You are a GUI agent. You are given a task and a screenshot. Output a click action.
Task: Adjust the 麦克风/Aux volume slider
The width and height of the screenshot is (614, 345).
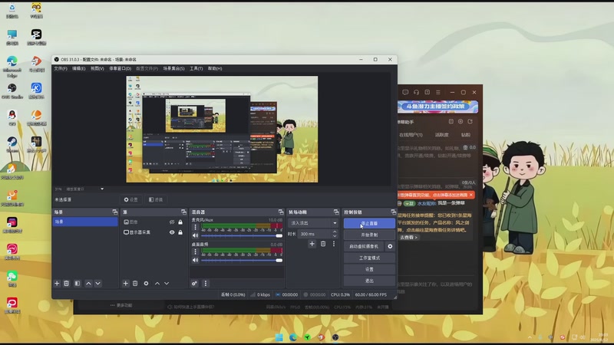pyautogui.click(x=242, y=236)
